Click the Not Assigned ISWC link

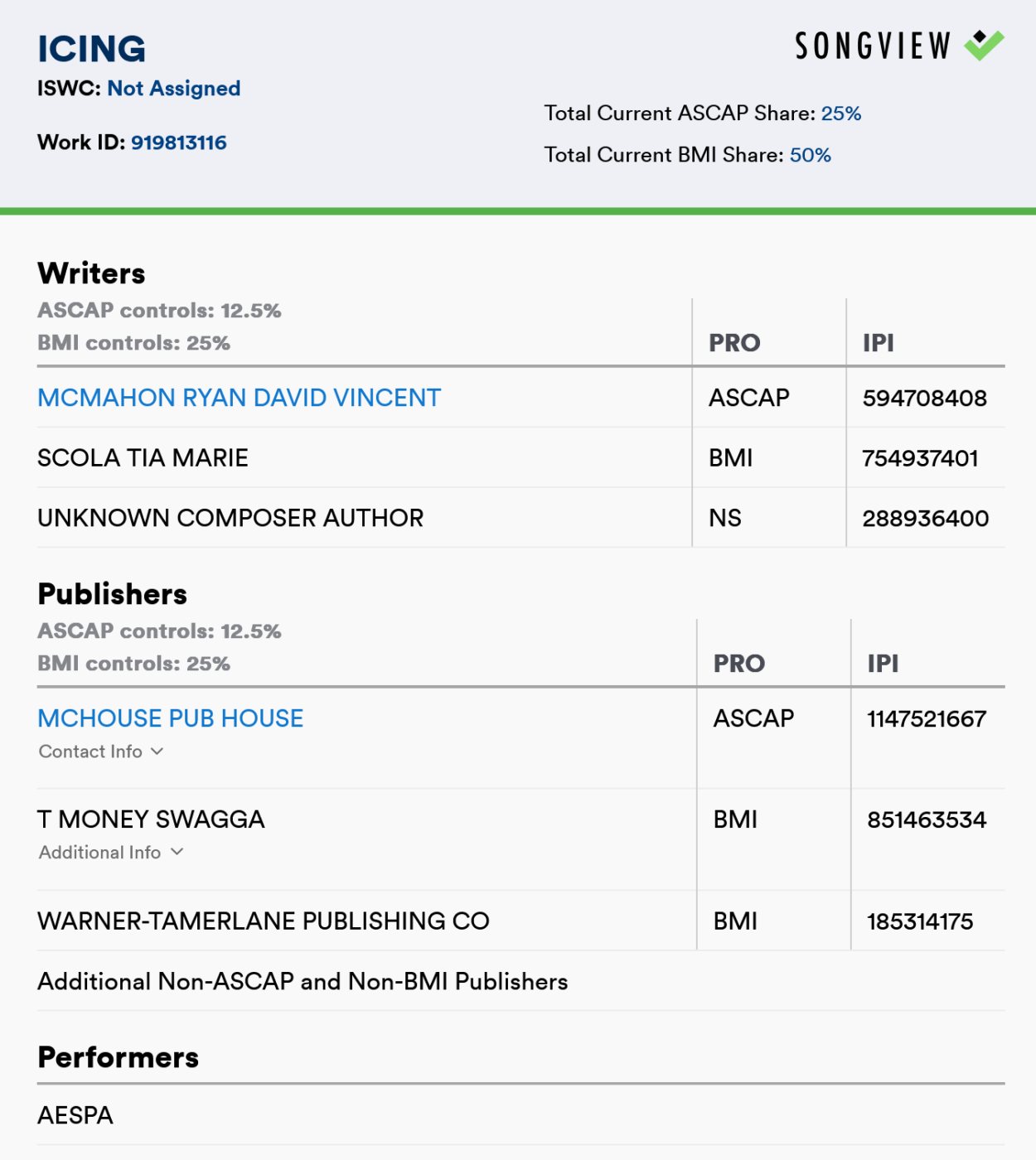click(175, 88)
